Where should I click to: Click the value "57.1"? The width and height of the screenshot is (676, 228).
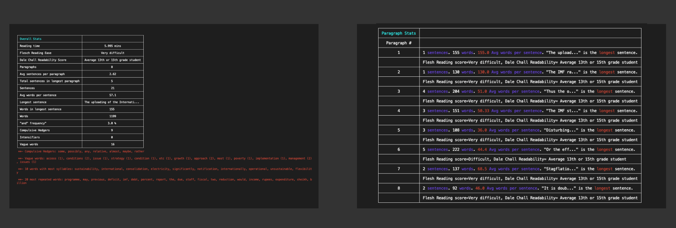coord(112,95)
